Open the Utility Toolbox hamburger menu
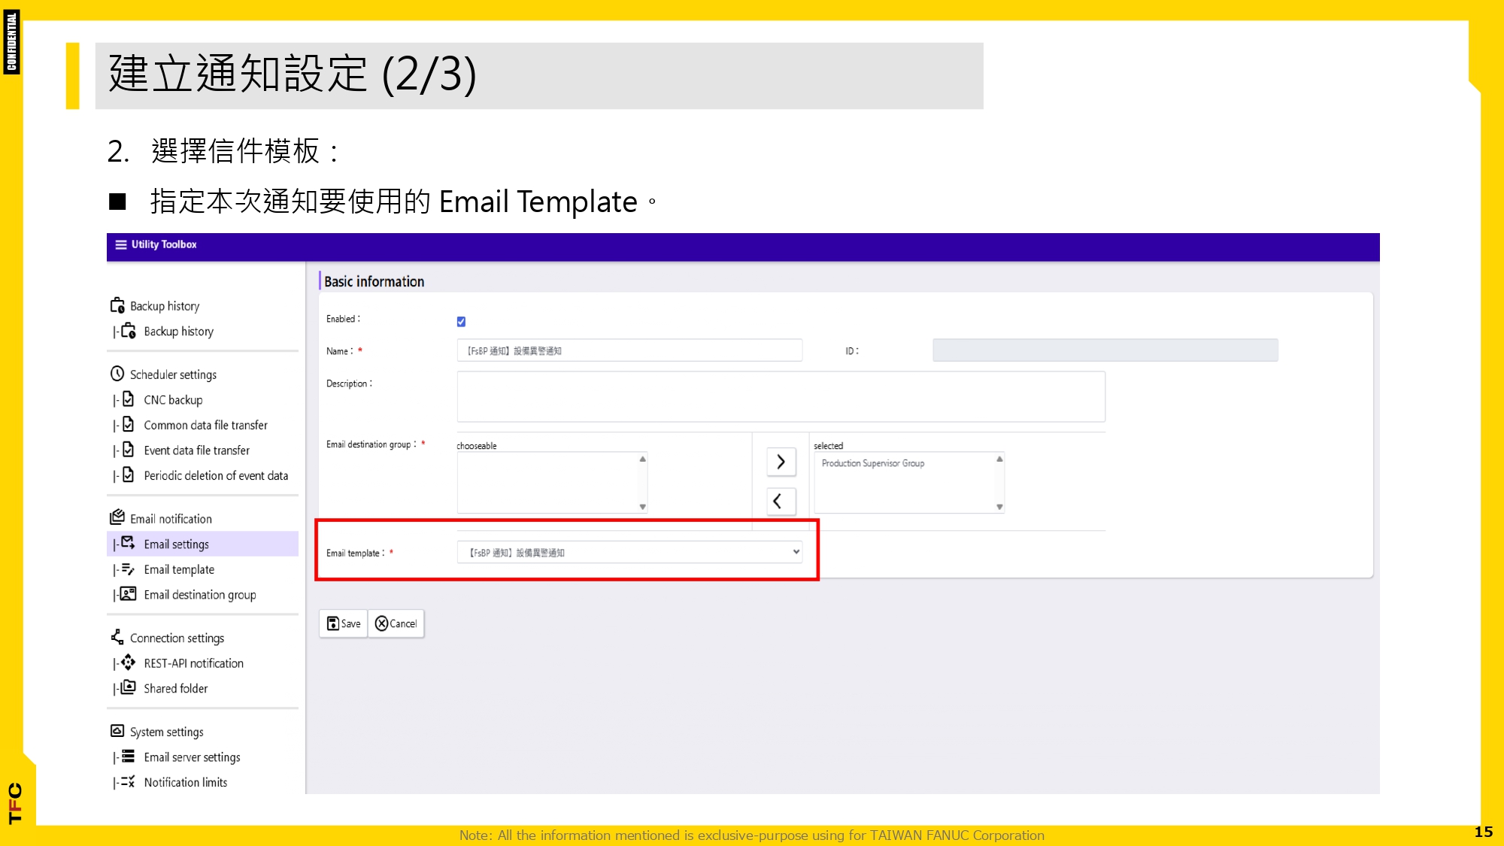Image resolution: width=1504 pixels, height=846 pixels. point(120,244)
